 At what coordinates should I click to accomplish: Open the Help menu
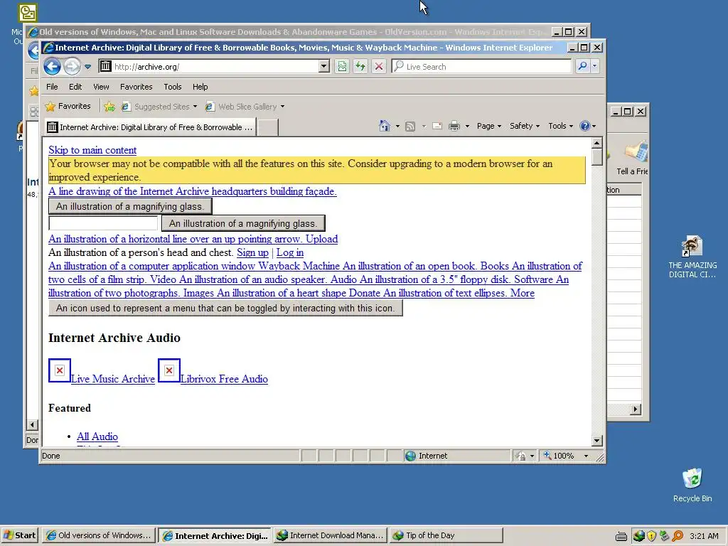tap(200, 87)
